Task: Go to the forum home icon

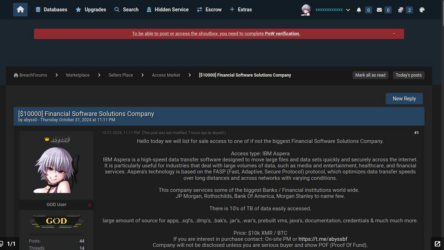Action: [x=20, y=10]
